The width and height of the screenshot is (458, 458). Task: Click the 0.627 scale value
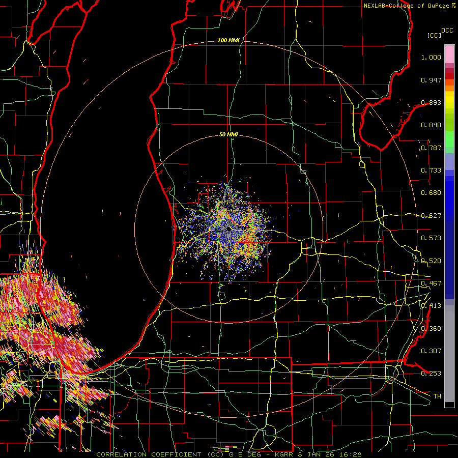pos(431,216)
